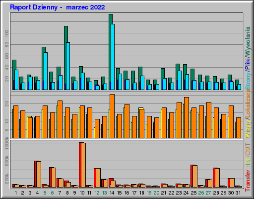Click the OUT legend label
Screen dimensions: 254x199
(x=248, y=149)
